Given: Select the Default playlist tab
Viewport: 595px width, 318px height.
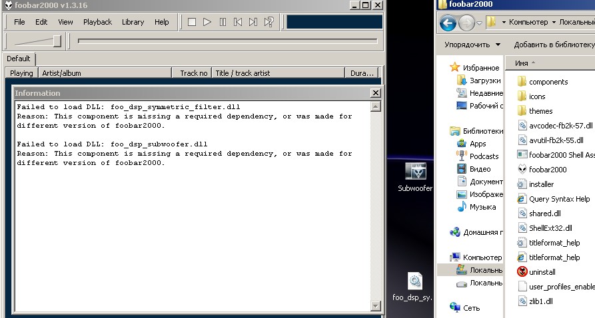Looking at the screenshot, I should click(x=18, y=59).
